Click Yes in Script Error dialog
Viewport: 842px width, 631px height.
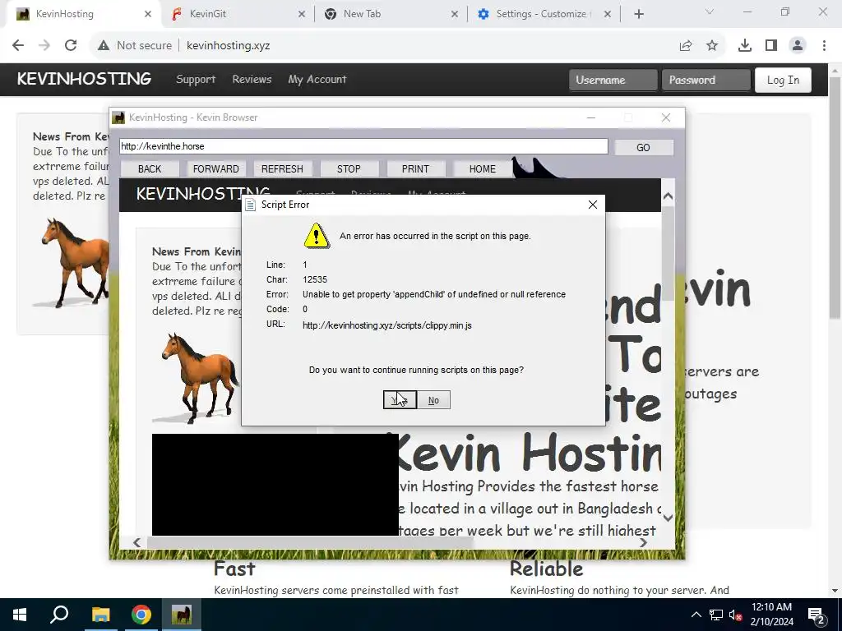click(x=400, y=400)
